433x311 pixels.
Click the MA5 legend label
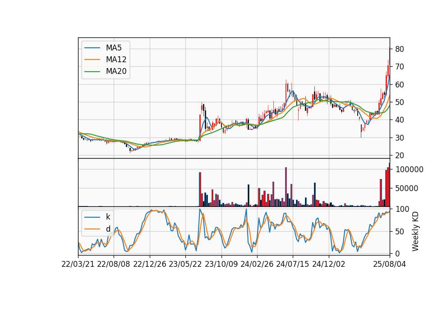[x=114, y=48]
